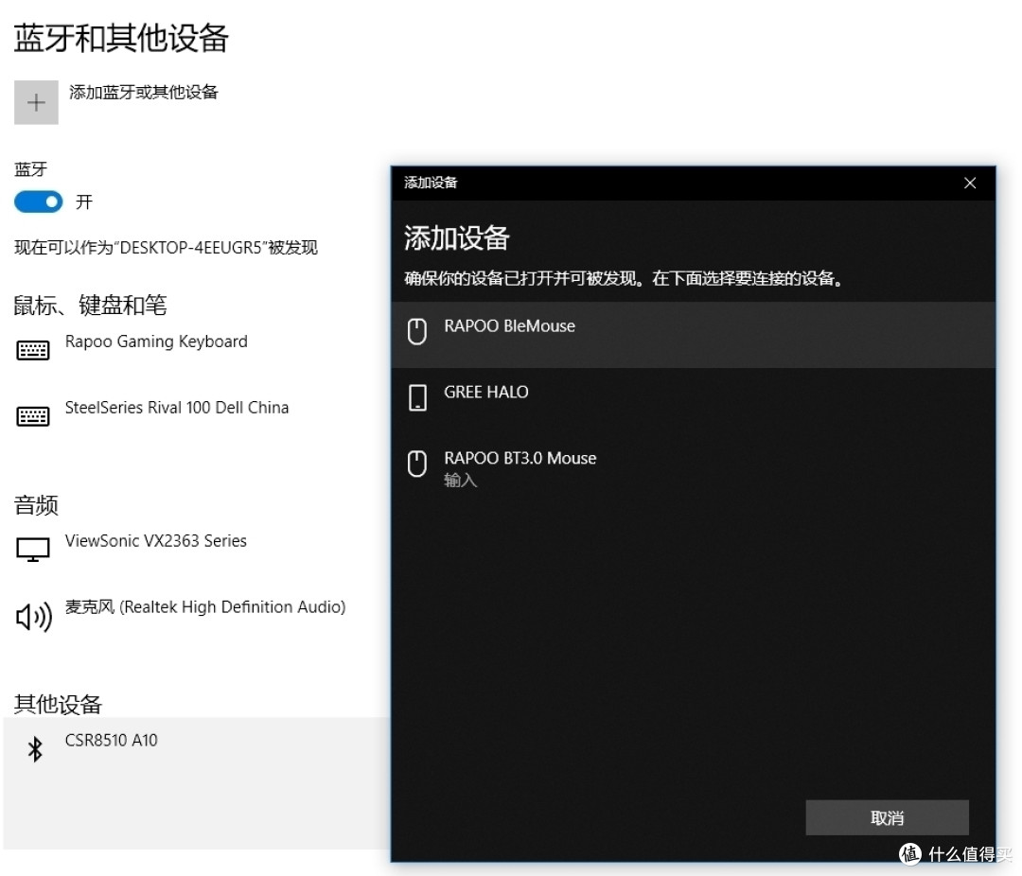Click the 鼠标、键盘和笔 section heading
This screenshot has height=876, width=1022.
91,305
